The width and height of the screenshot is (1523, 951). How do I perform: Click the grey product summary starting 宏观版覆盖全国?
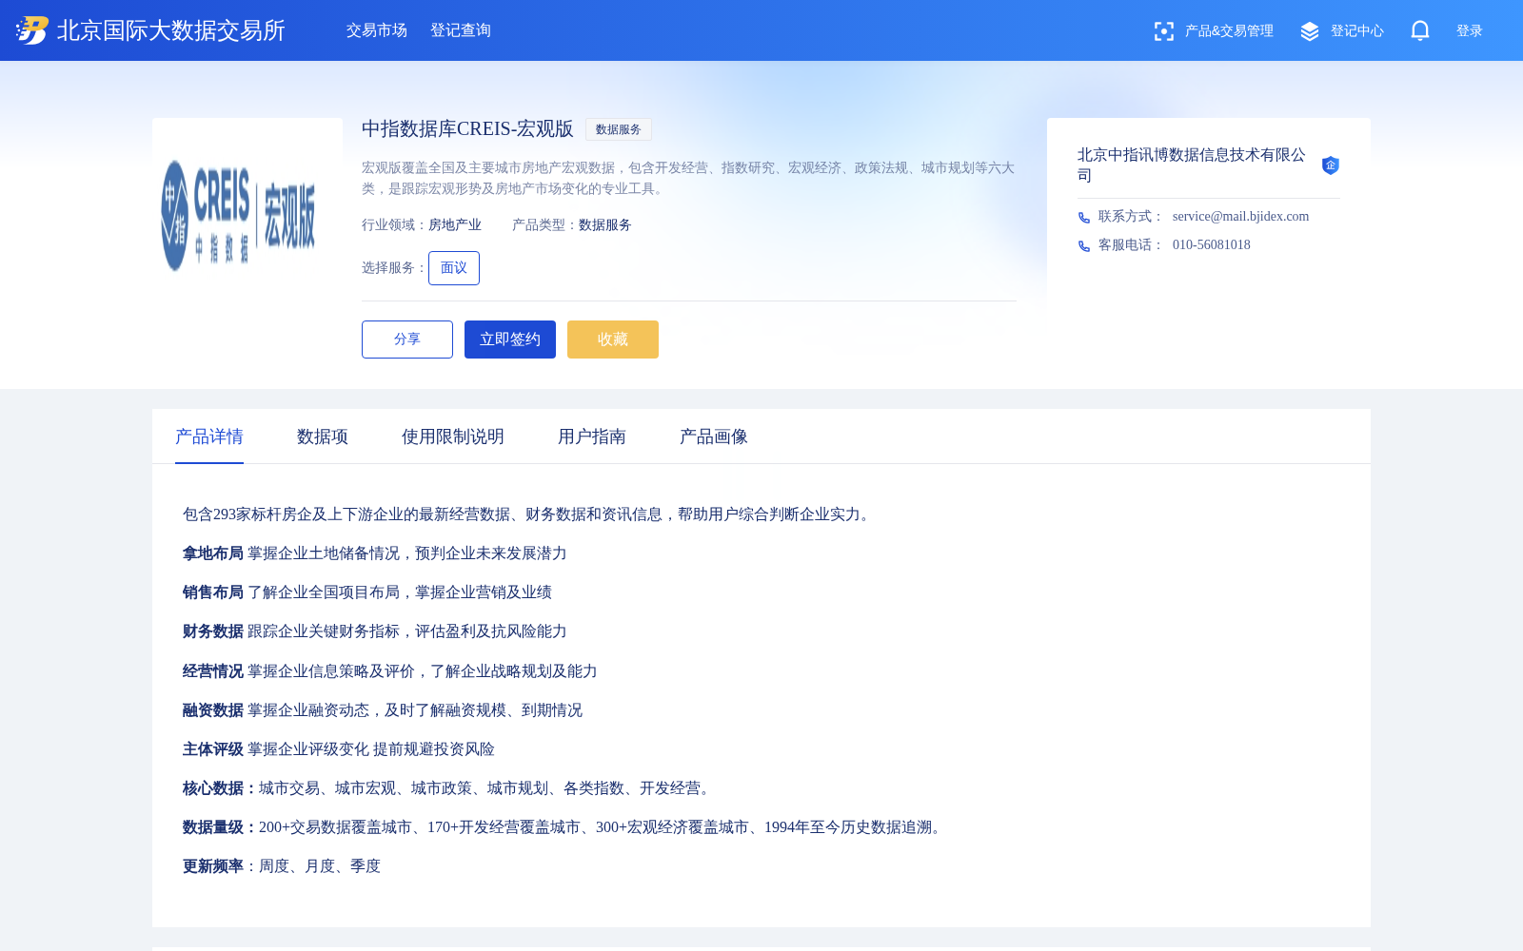688,178
